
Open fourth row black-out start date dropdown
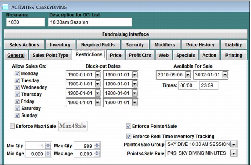pos(98,103)
